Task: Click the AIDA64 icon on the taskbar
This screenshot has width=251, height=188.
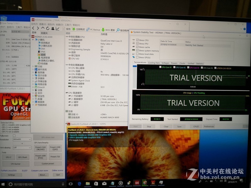Action: click(x=137, y=183)
